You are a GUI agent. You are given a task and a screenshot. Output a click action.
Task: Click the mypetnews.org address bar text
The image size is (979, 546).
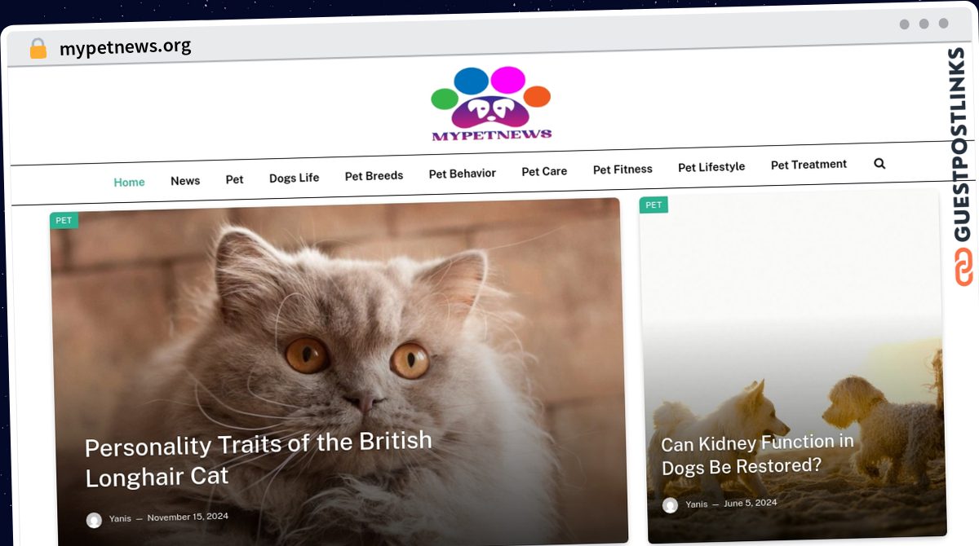(125, 47)
